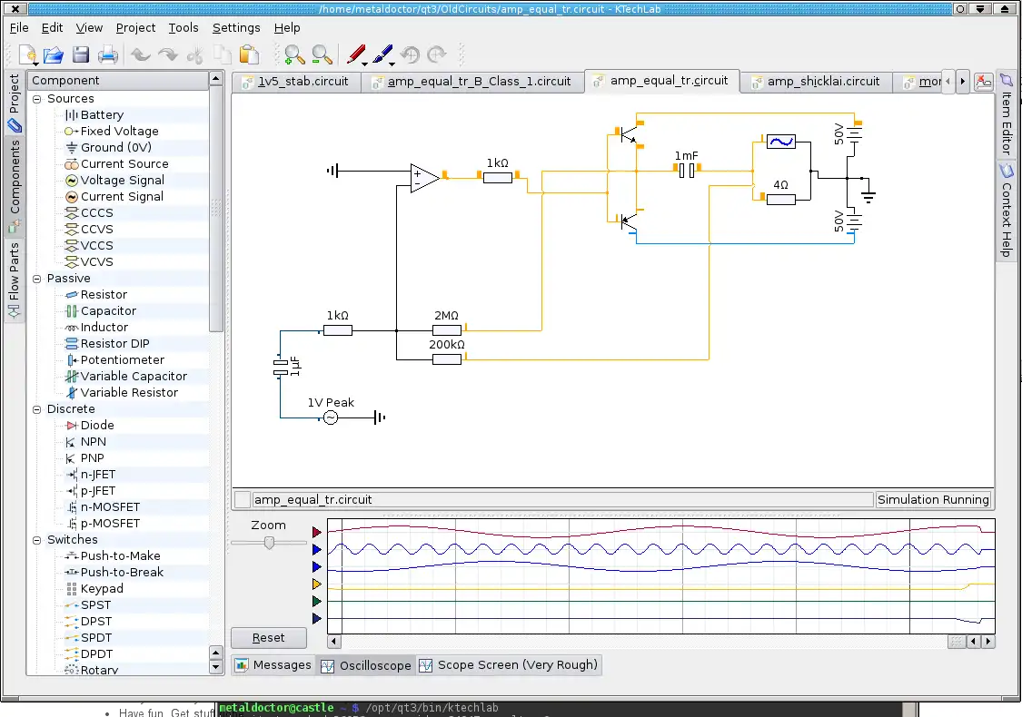Open the routing pen dropdown arrow
The height and width of the screenshot is (717, 1022).
(392, 64)
